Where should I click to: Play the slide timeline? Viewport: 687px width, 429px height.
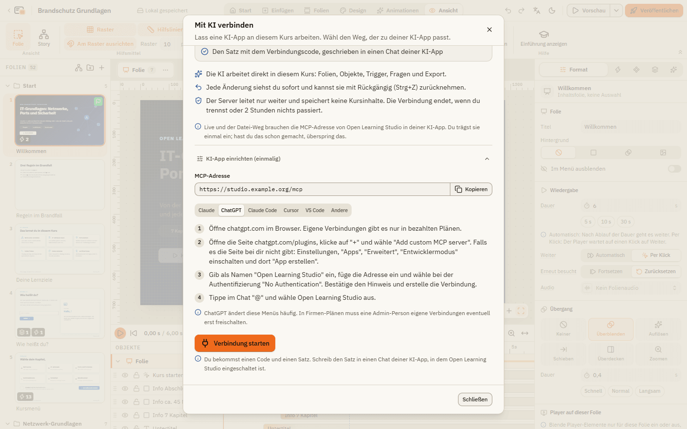120,333
